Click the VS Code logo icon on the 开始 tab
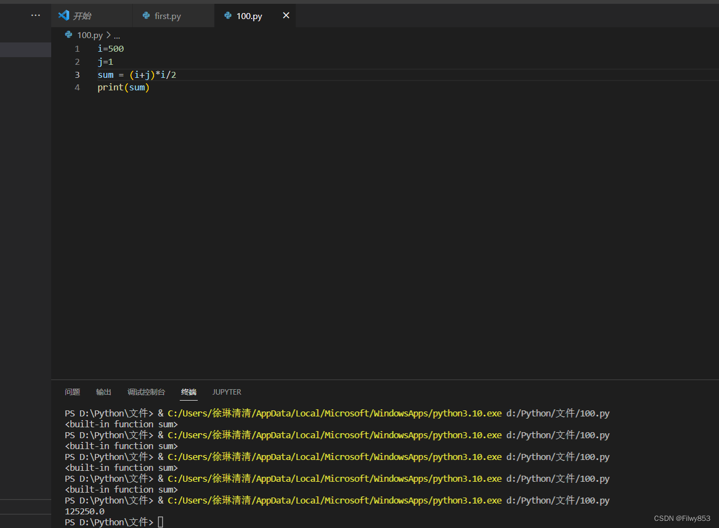The image size is (719, 528). point(64,16)
